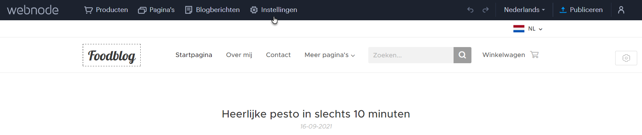Open the Contact page link
642x135 pixels.
tap(278, 55)
